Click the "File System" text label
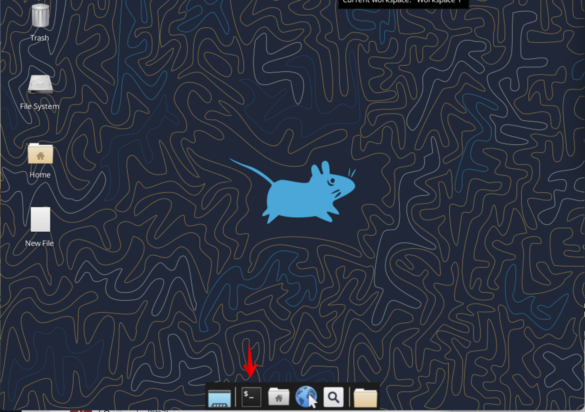This screenshot has height=412, width=585. [x=40, y=106]
